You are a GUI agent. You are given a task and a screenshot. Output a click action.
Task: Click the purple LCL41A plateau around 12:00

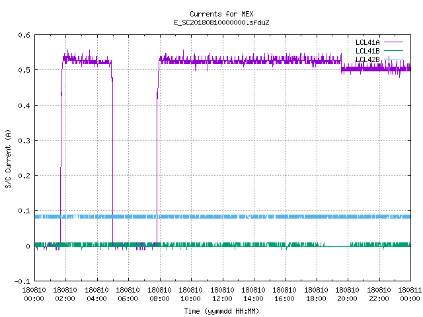pyautogui.click(x=223, y=61)
